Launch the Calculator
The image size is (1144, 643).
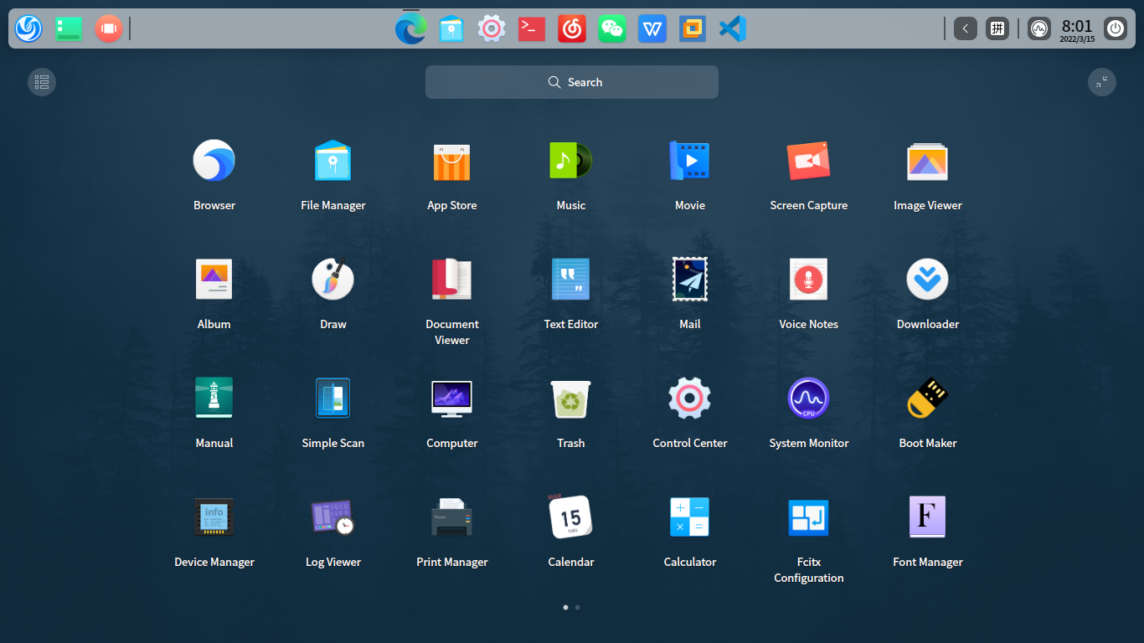tap(690, 517)
